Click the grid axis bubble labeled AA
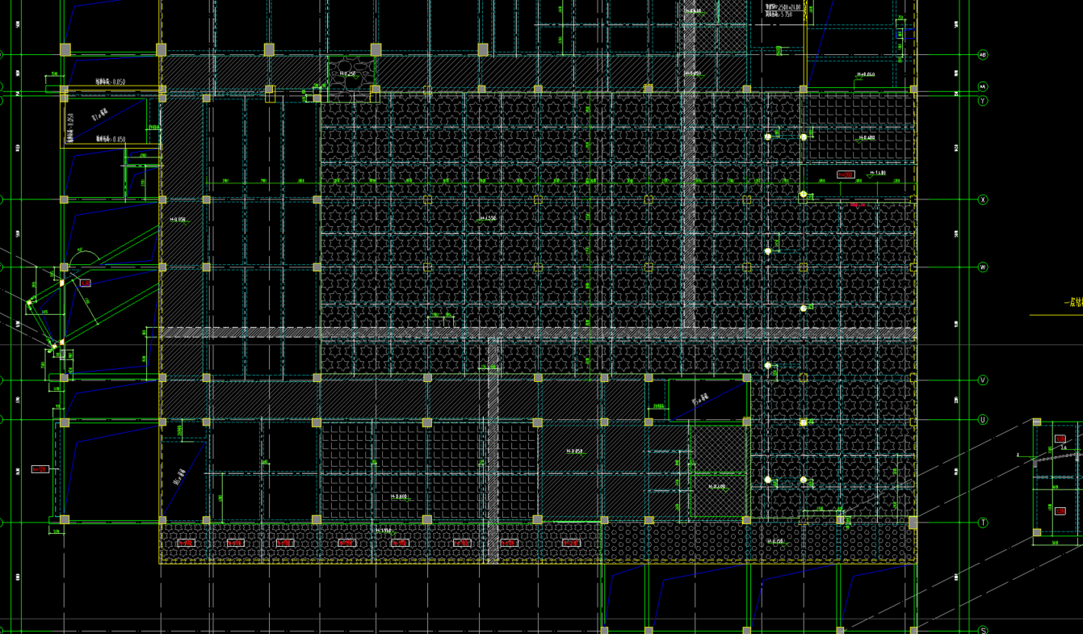This screenshot has height=634, width=1083. pyautogui.click(x=983, y=86)
